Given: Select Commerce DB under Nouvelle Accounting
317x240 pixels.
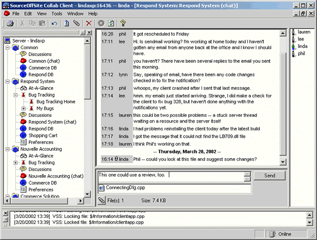Looking at the screenshot, I should 38,183.
